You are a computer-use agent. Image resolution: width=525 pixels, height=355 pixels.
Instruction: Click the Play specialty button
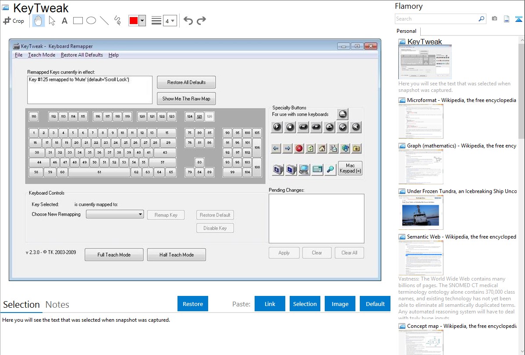point(277,127)
